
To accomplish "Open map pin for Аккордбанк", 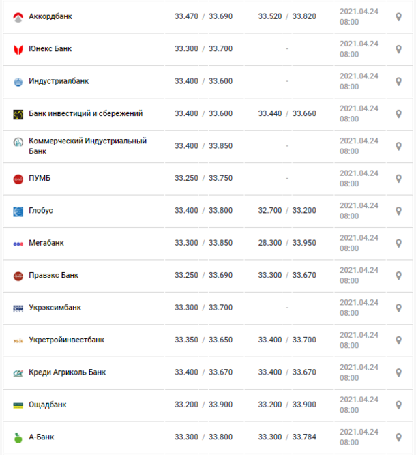I will click(x=399, y=17).
